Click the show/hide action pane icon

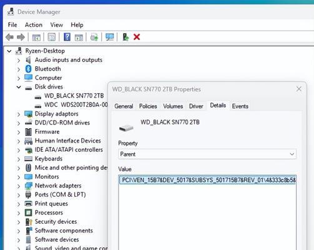tap(79, 37)
